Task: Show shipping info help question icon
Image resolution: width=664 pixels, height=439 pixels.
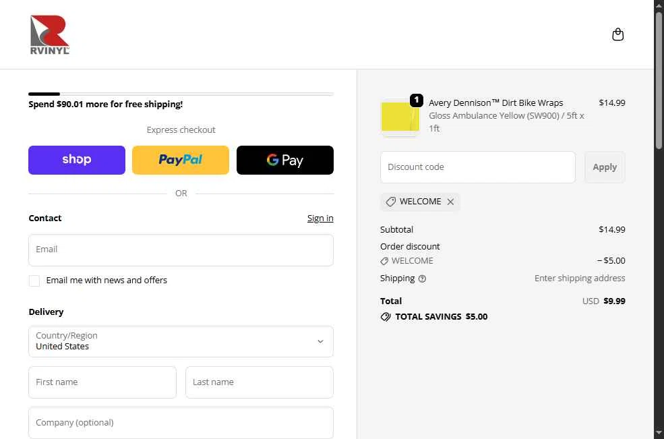Action: tap(422, 279)
